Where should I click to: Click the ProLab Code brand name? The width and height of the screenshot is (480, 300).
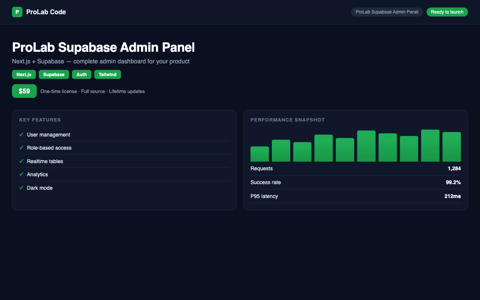tap(46, 12)
